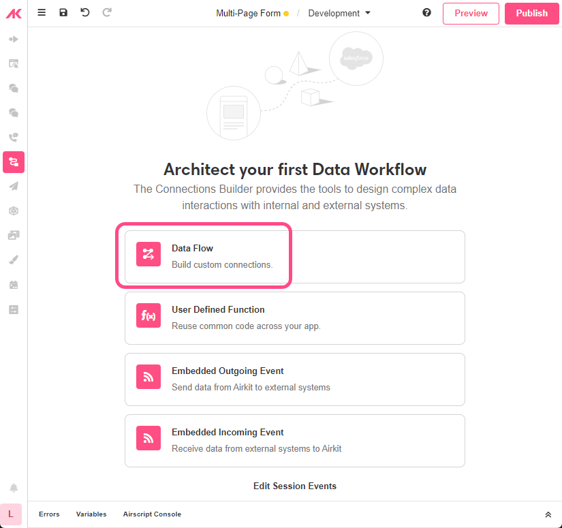Click the Publish button
This screenshot has width=562, height=528.
tap(532, 13)
